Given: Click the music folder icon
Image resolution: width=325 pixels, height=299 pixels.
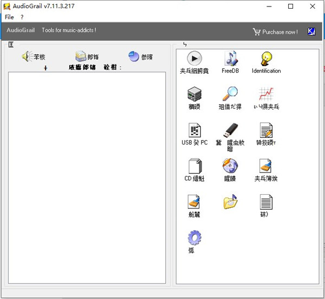Looking at the screenshot, I should point(231,202).
